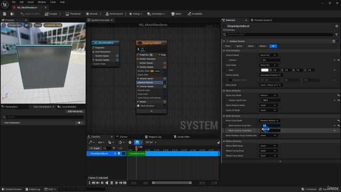This screenshot has height=192, width=341.
Task: Open Mesh Scale Mode dropdown
Action: pos(269,121)
